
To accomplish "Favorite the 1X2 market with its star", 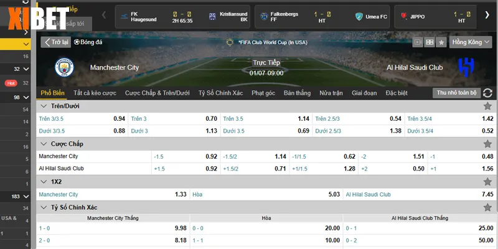I will (x=487, y=182).
